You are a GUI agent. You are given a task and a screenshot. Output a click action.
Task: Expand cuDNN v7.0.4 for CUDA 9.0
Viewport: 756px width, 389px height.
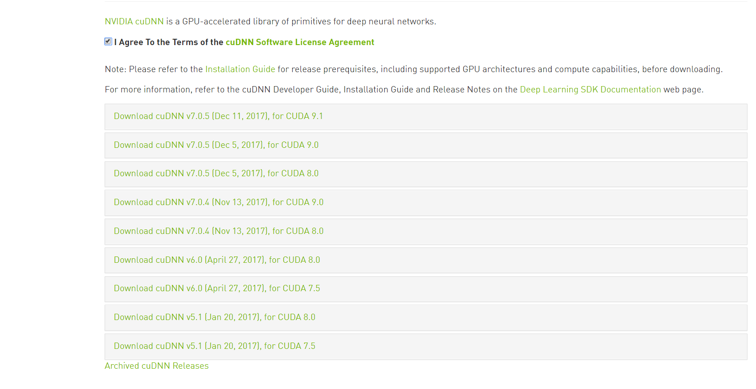[x=219, y=202]
